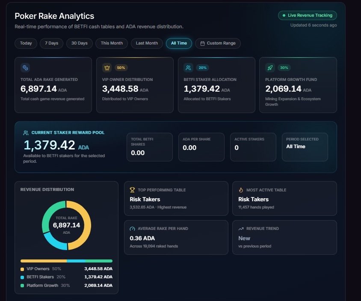Screen dimensions: 361x301
Task: Click calendar icon in Custom Range
Action: point(202,43)
